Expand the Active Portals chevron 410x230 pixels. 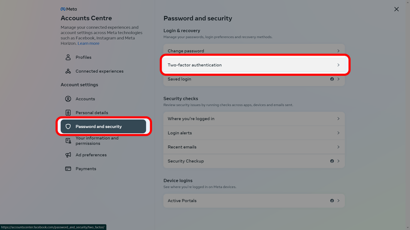click(x=338, y=201)
